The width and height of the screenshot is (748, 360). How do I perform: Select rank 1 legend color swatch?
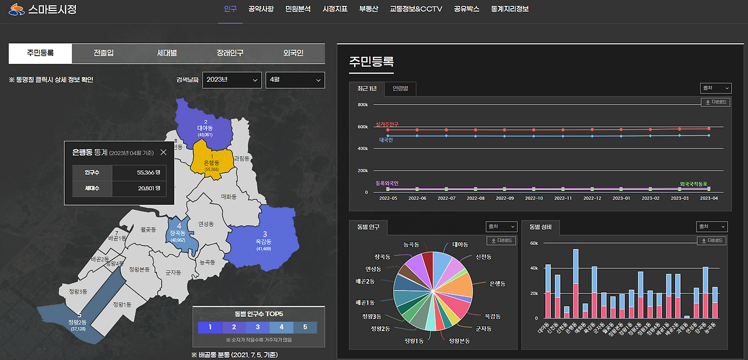210,328
